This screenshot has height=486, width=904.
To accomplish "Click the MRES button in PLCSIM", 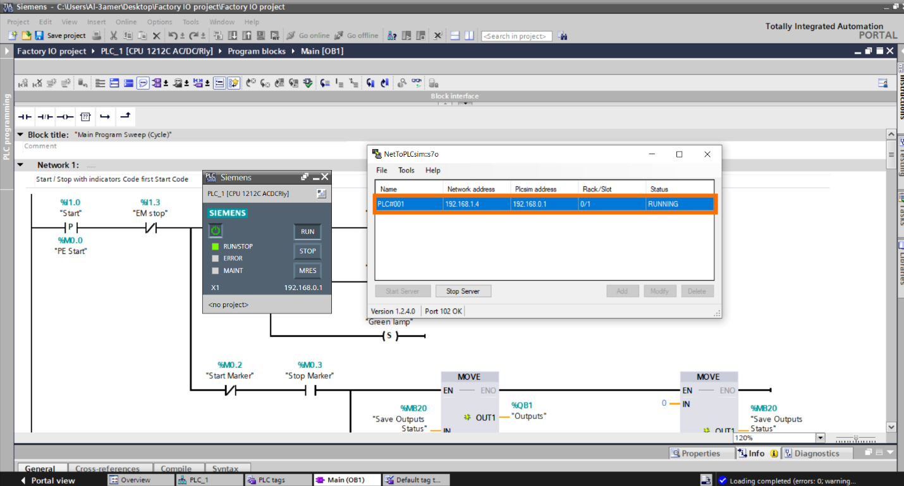I will (307, 270).
